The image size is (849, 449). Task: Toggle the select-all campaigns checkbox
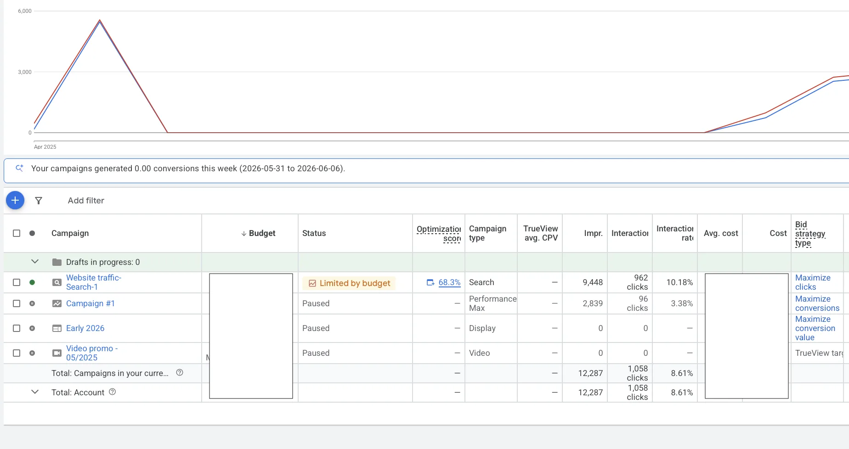tap(17, 233)
